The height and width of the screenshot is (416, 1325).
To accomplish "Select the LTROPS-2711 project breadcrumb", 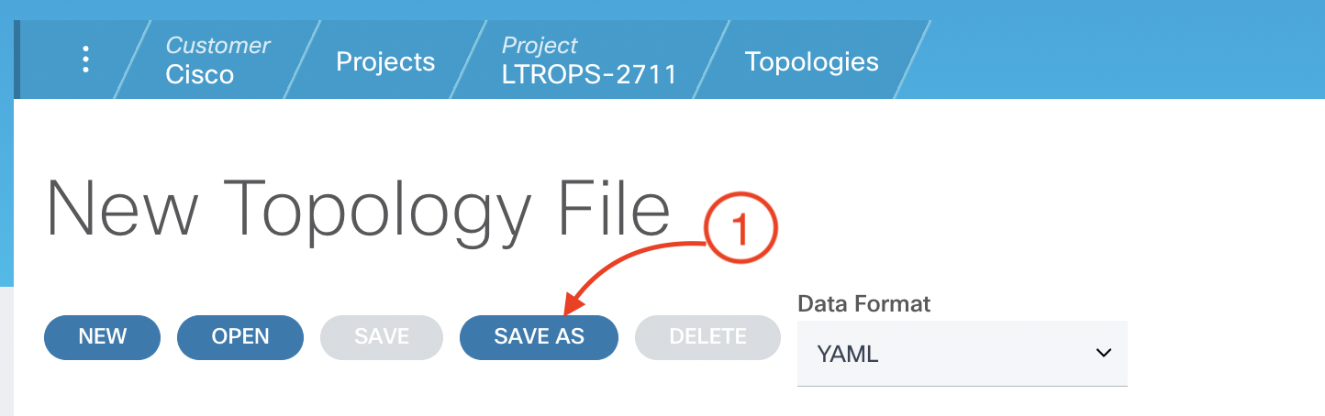I will (589, 74).
